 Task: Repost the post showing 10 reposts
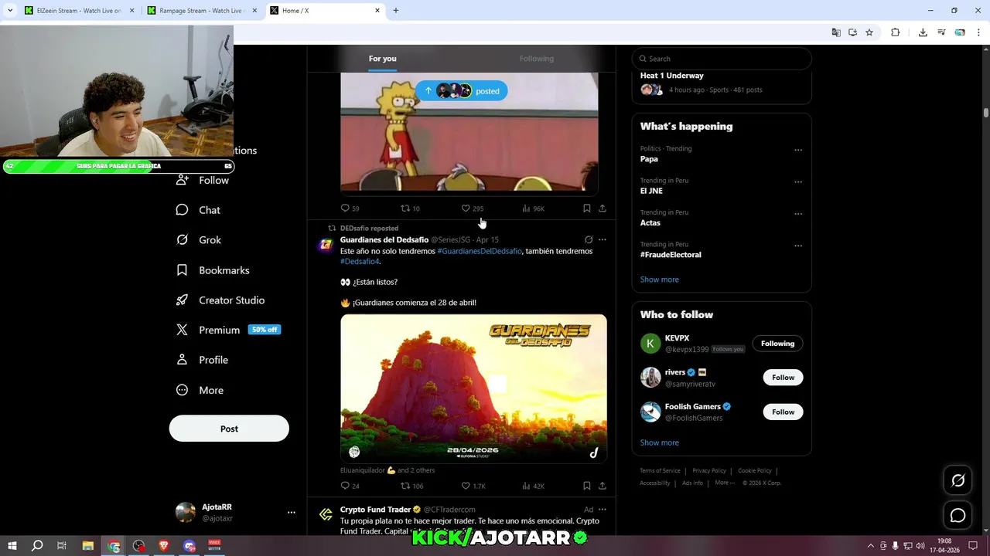click(410, 208)
